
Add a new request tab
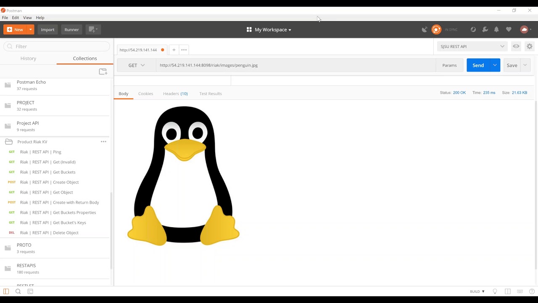[x=174, y=50]
